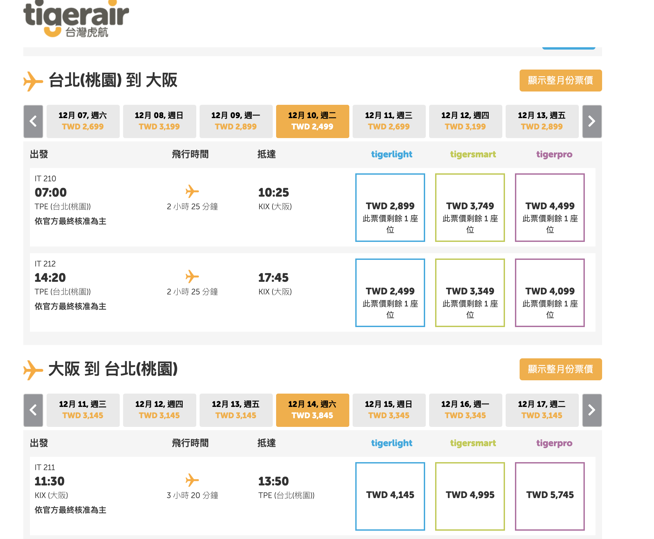Screen dimensions: 654x539
Task: Select return date 12月 13 週五 TWD 3,145
Action: coord(236,410)
